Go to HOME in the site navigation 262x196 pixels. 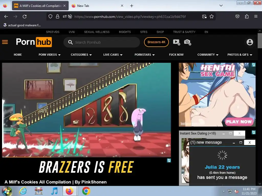tap(18, 55)
